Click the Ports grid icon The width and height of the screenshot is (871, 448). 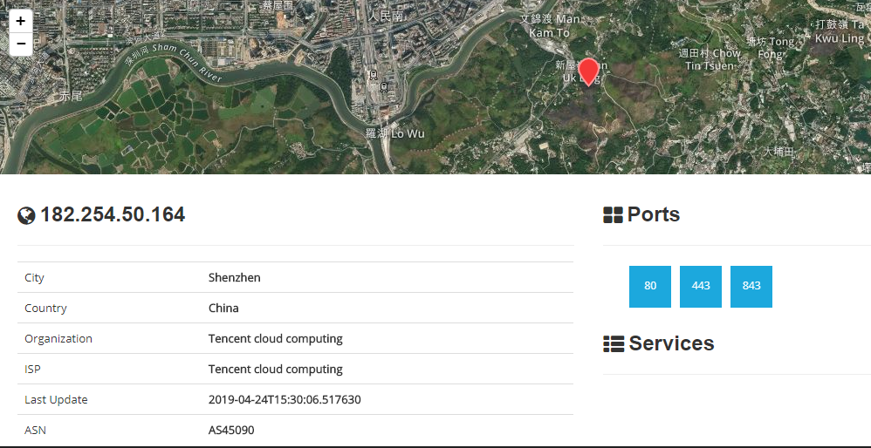[613, 215]
